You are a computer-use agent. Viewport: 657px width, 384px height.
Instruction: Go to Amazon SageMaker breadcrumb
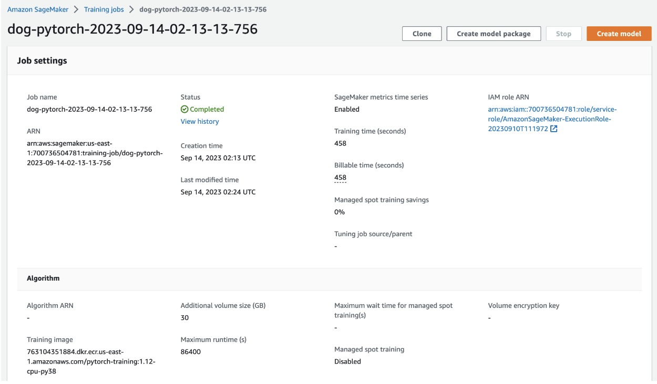(x=38, y=9)
